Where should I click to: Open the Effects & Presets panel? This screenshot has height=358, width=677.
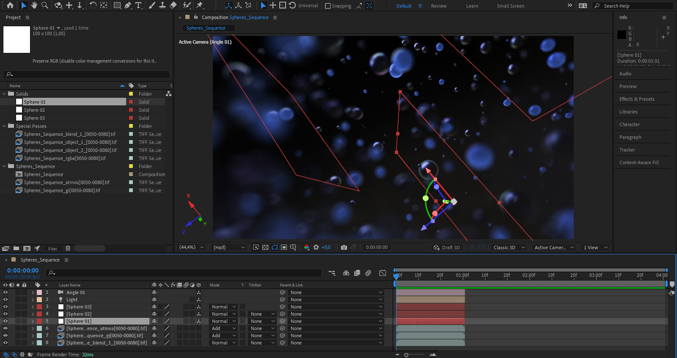pyautogui.click(x=637, y=99)
